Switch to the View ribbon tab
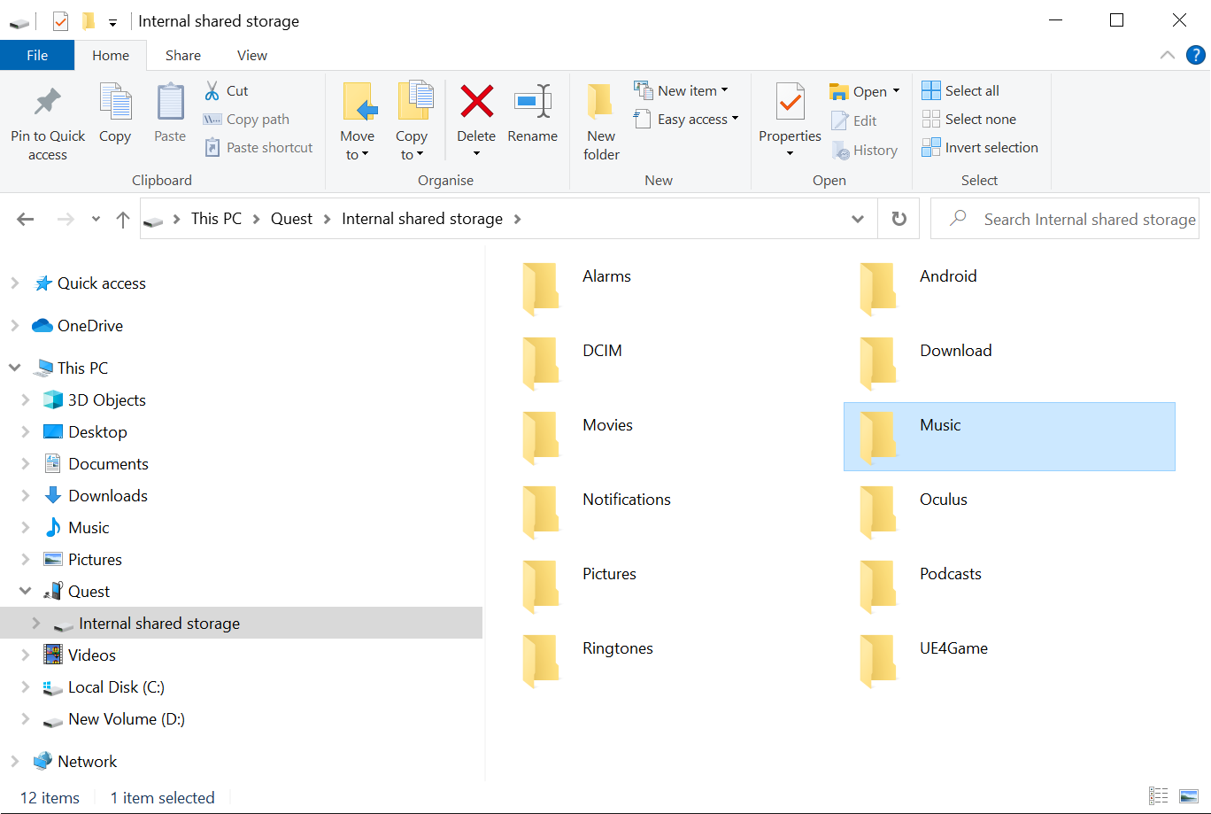The height and width of the screenshot is (814, 1211). point(251,55)
